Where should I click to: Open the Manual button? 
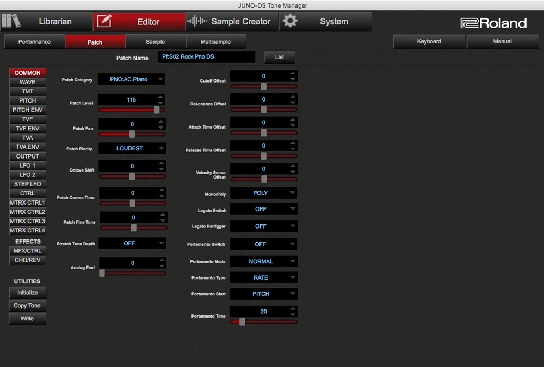click(x=502, y=42)
